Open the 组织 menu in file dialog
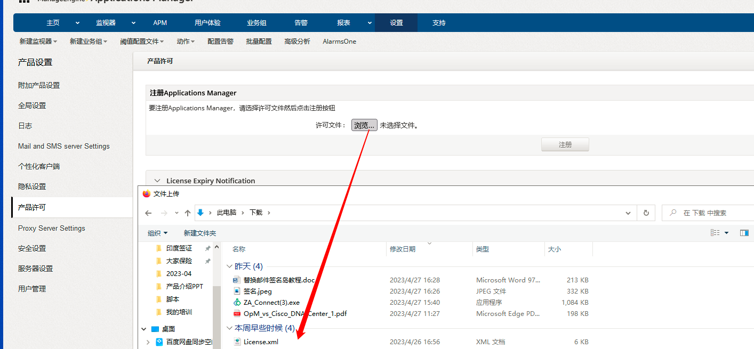The width and height of the screenshot is (754, 349). (158, 233)
